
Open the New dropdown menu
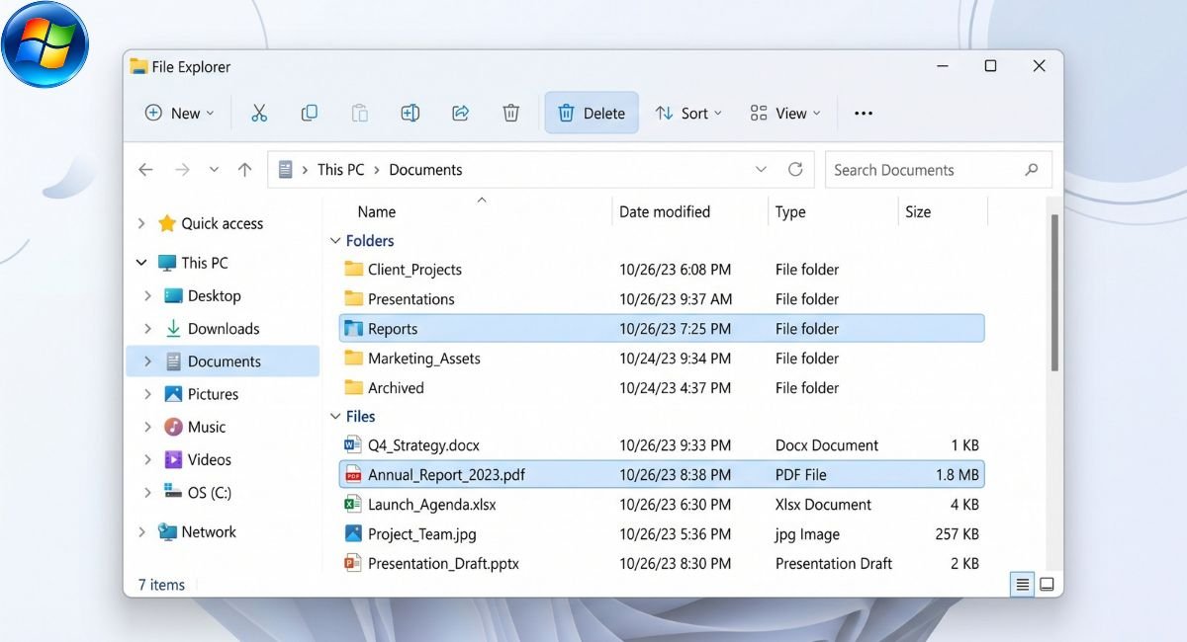coord(180,114)
